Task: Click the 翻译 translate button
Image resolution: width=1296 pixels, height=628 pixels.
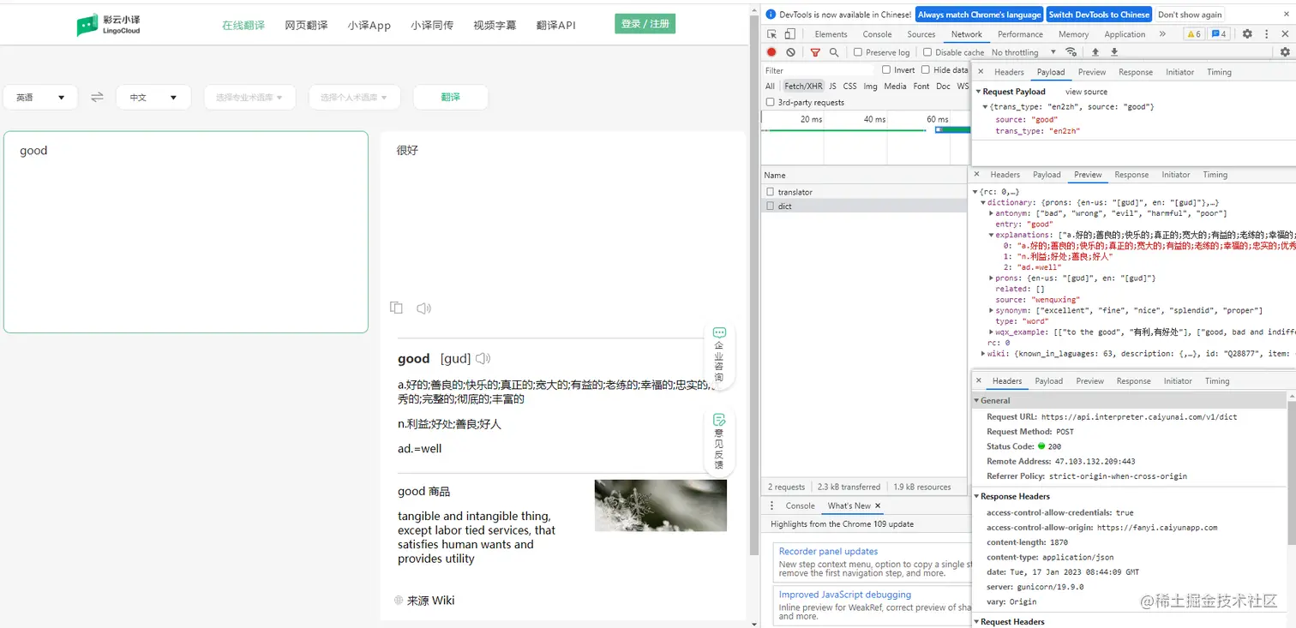Action: [451, 98]
